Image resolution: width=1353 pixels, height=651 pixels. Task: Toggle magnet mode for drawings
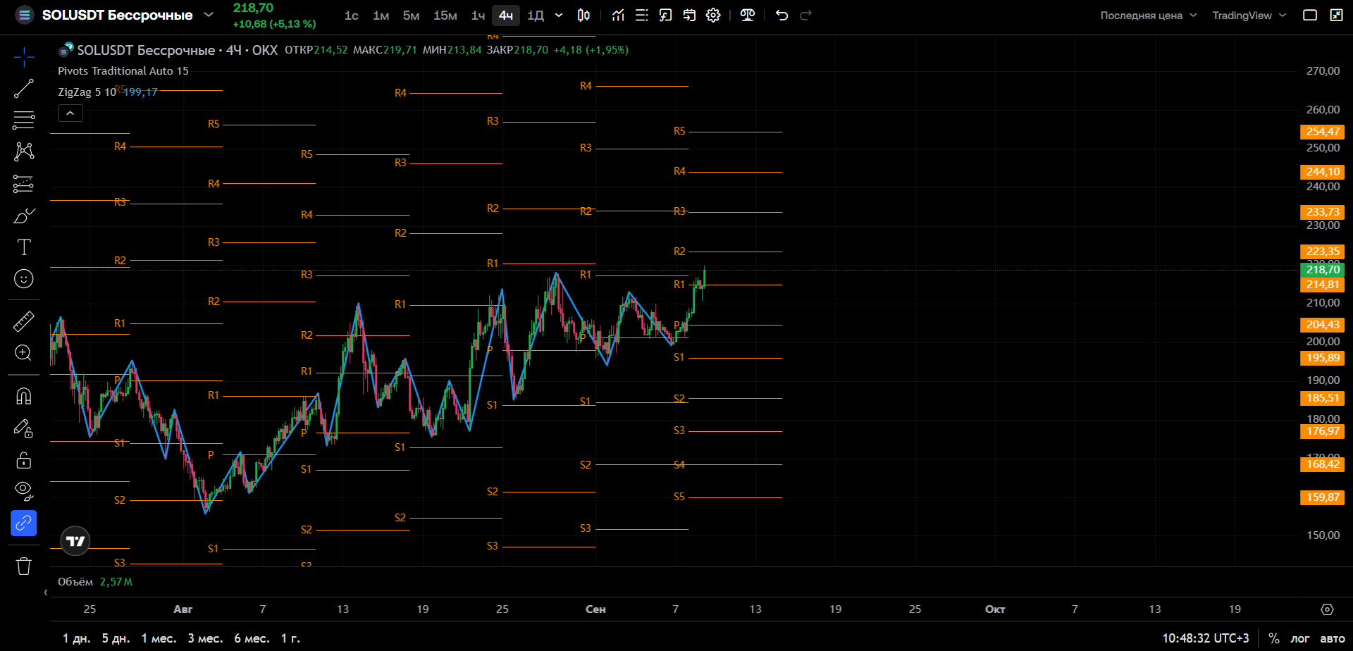(x=24, y=396)
